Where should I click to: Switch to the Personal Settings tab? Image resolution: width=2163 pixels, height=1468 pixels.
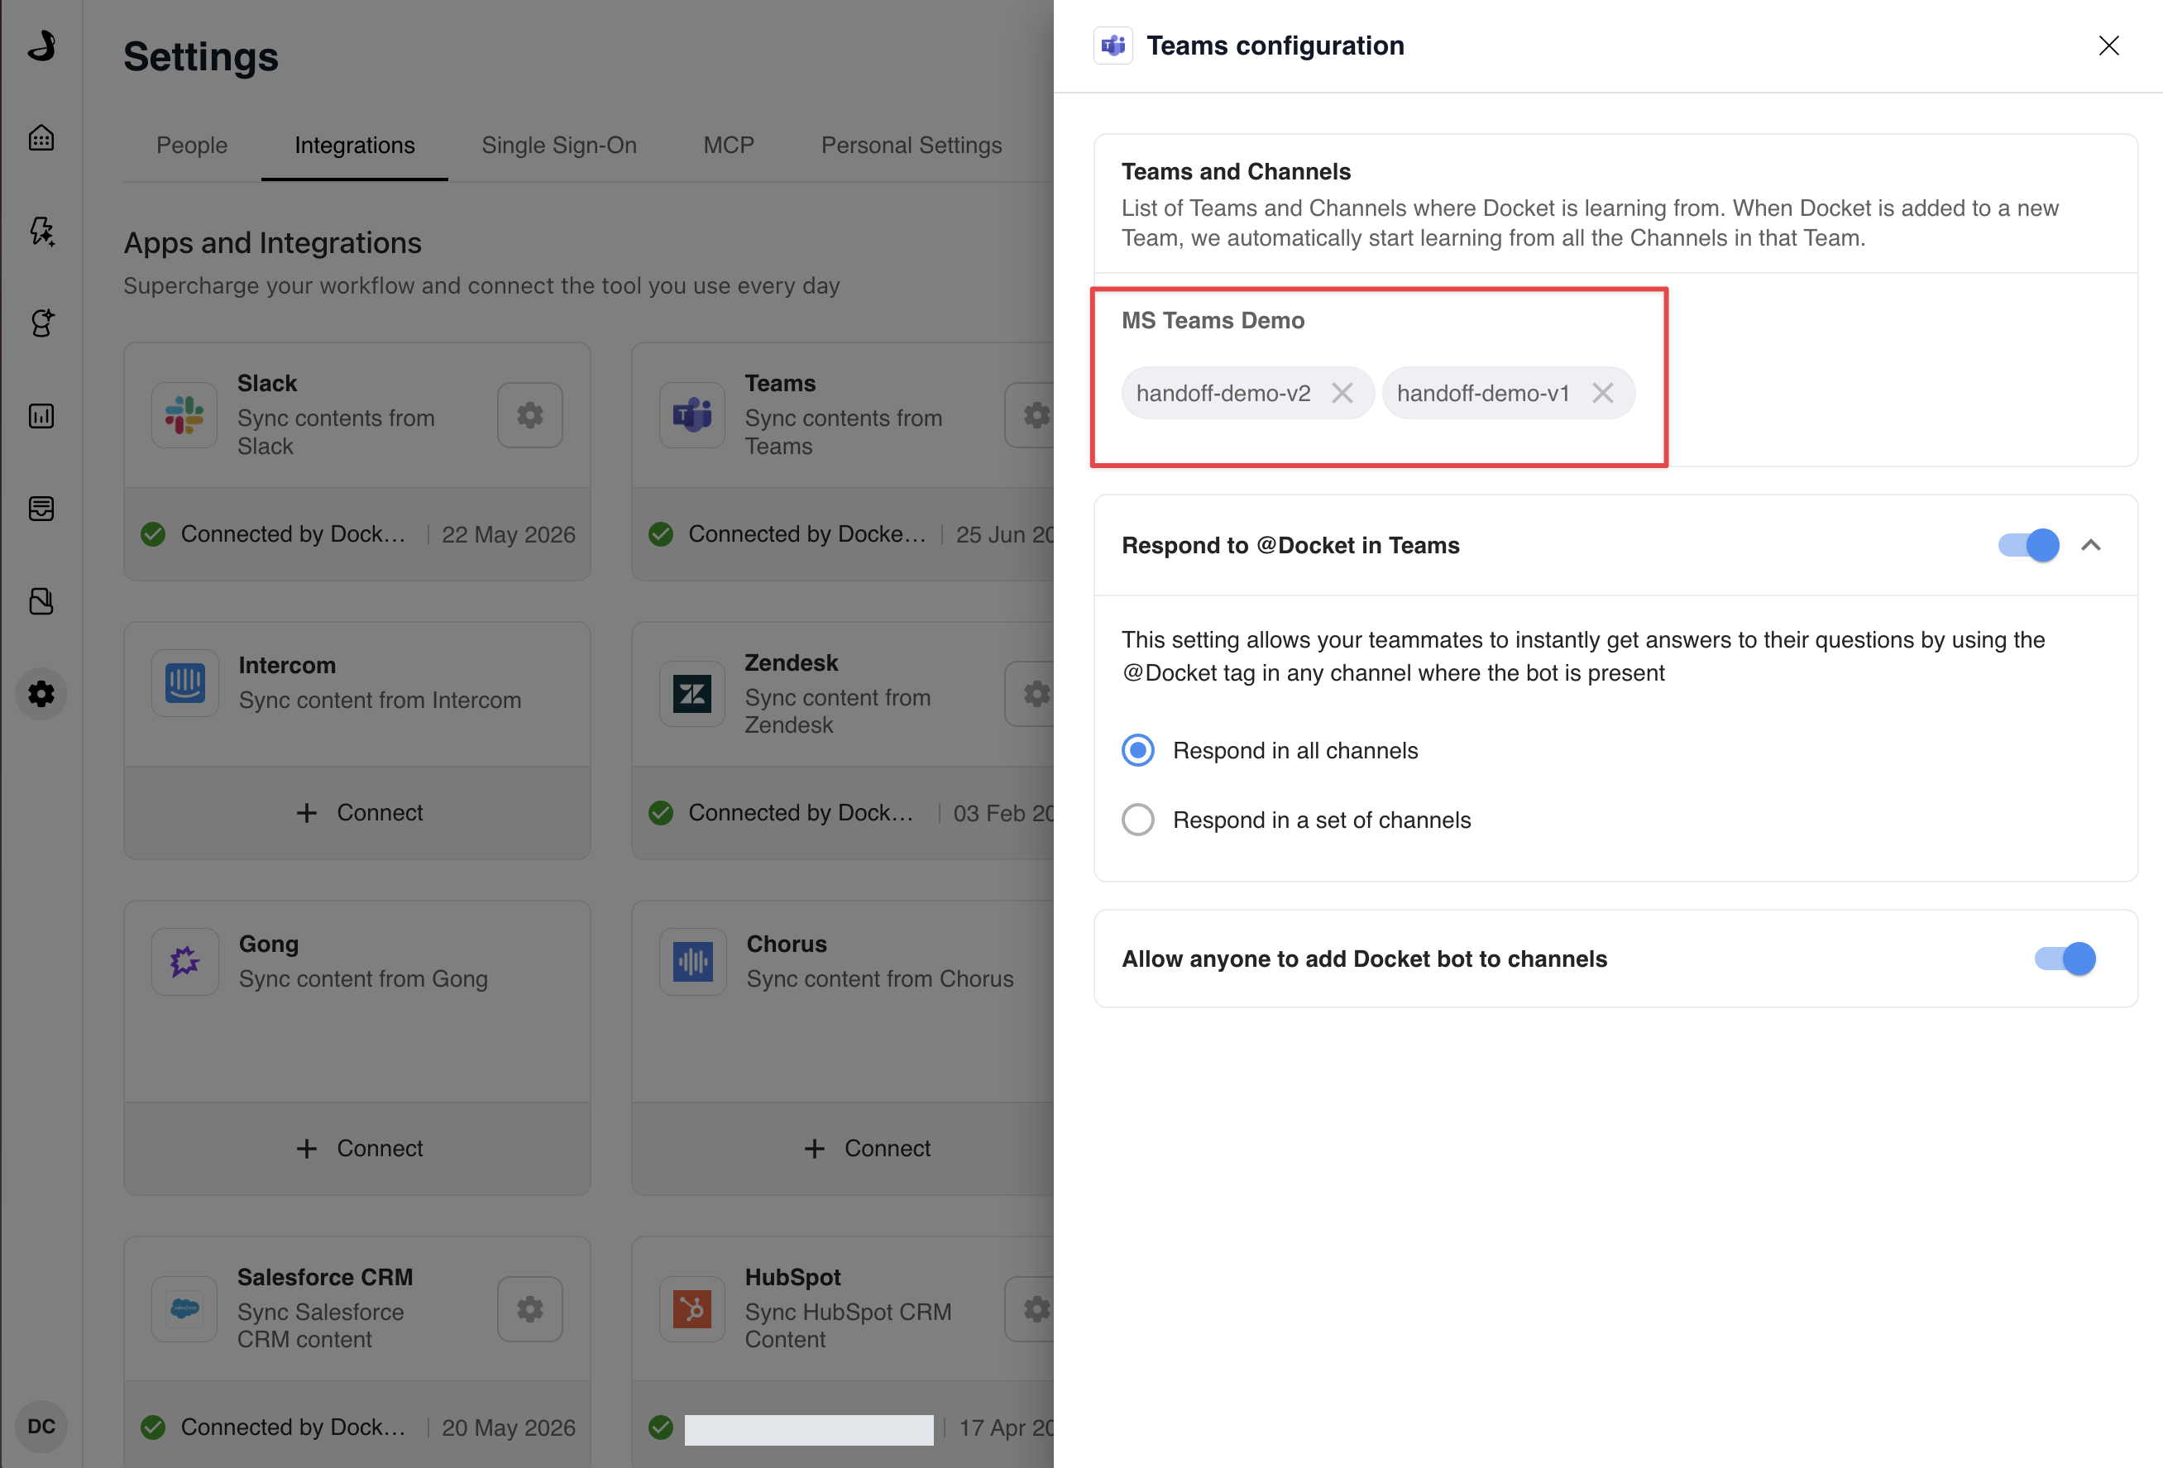pos(912,146)
